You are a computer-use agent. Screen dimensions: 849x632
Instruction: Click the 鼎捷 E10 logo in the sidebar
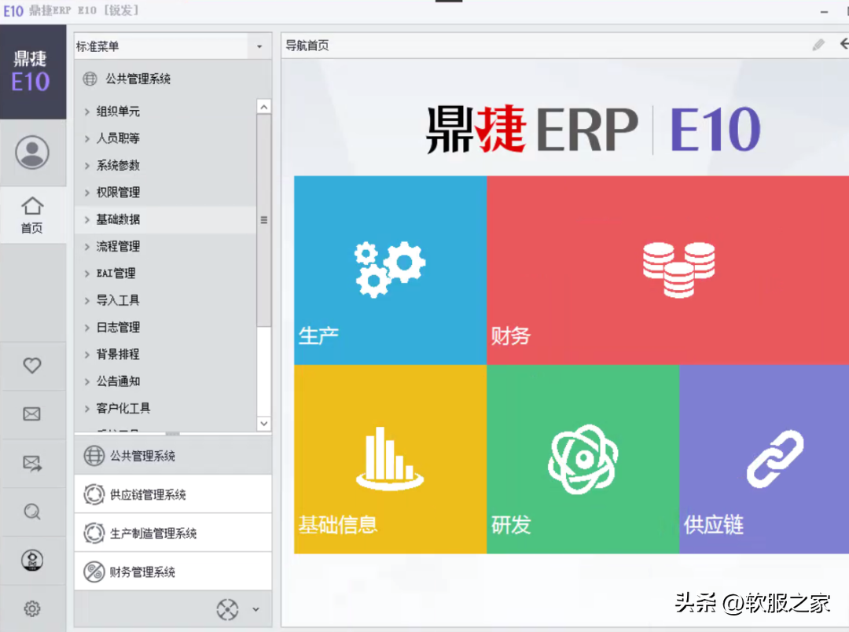pos(31,72)
